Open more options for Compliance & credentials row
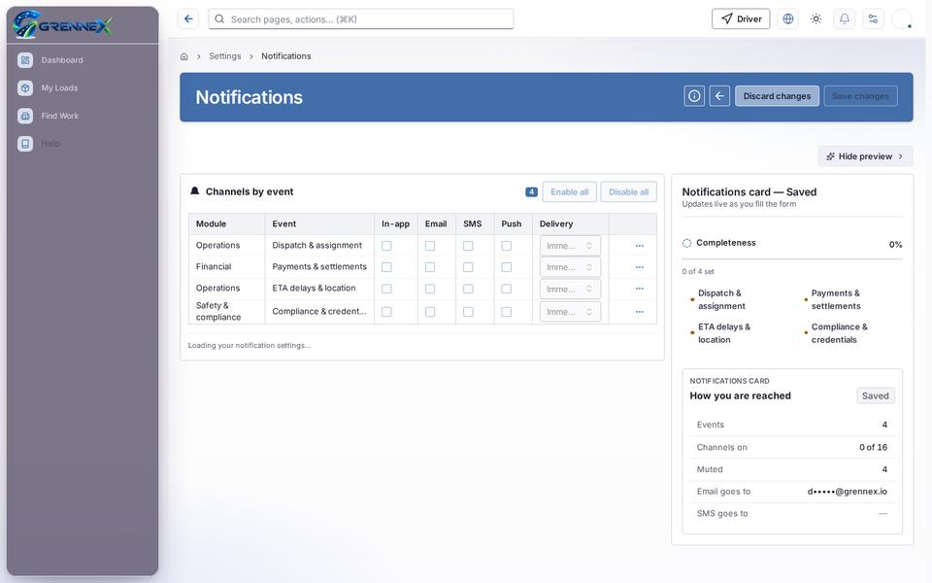The image size is (932, 583). [x=640, y=312]
